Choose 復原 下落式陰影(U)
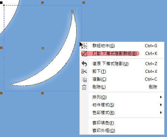Viewport: 167px width, 137px height. pos(122,64)
